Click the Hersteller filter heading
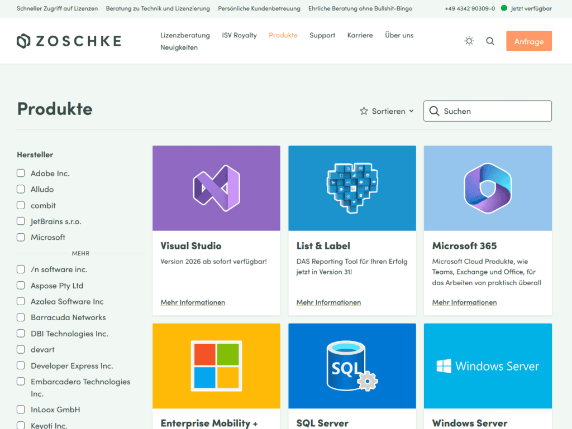Viewport: 572px width, 429px height. point(35,155)
